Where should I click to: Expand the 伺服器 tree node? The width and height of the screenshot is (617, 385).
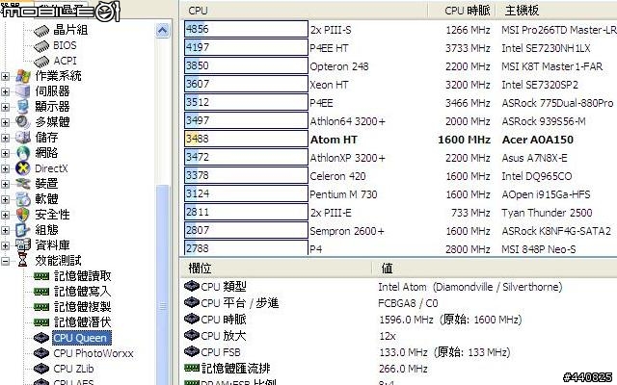5,91
